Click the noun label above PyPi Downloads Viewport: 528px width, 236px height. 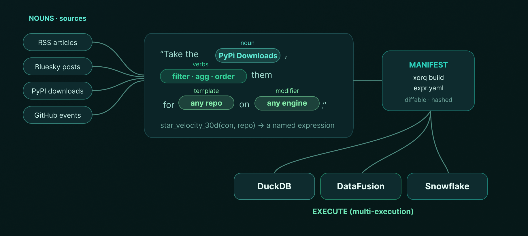point(248,43)
